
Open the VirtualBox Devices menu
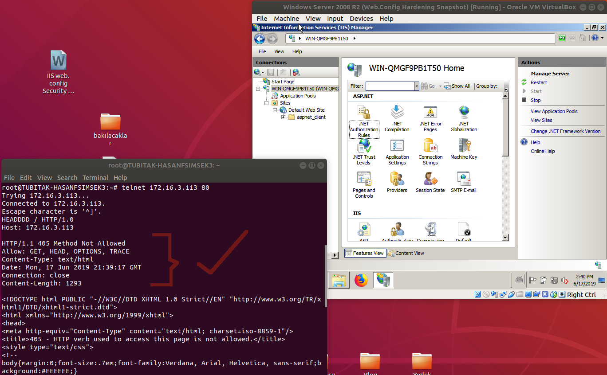pos(361,19)
